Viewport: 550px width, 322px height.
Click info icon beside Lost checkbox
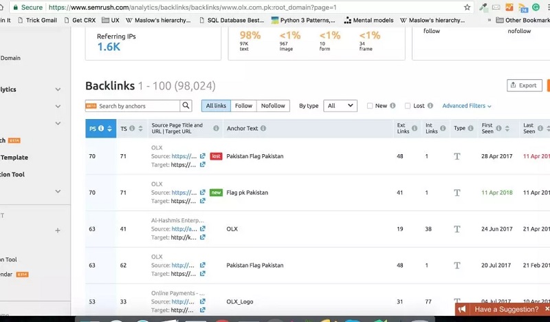coord(430,105)
